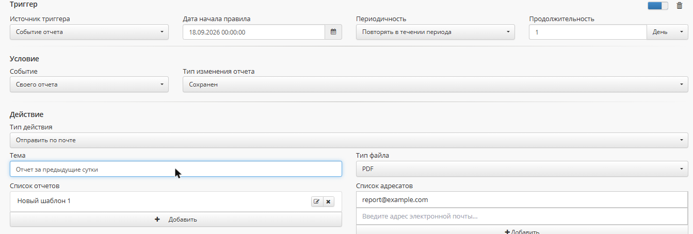
Task: Open the 'Периодичность' dropdown
Action: pos(436,32)
